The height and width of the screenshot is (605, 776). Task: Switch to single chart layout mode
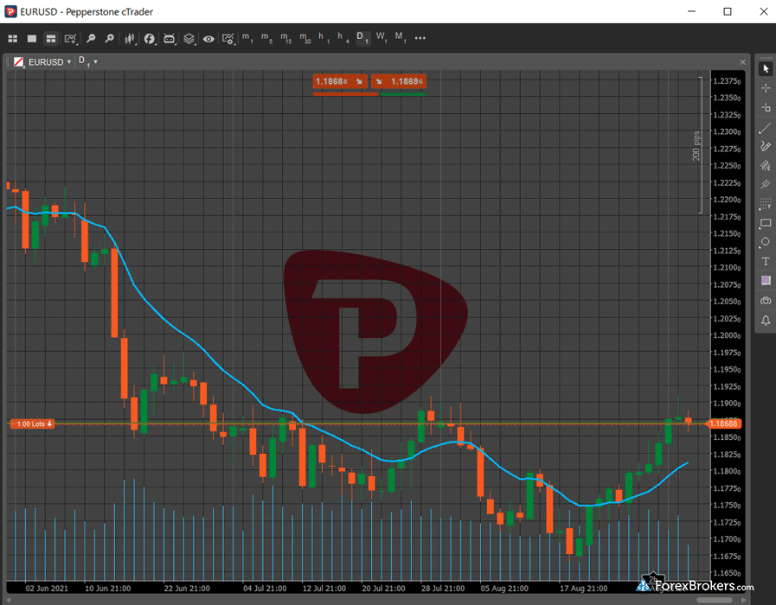coord(32,39)
